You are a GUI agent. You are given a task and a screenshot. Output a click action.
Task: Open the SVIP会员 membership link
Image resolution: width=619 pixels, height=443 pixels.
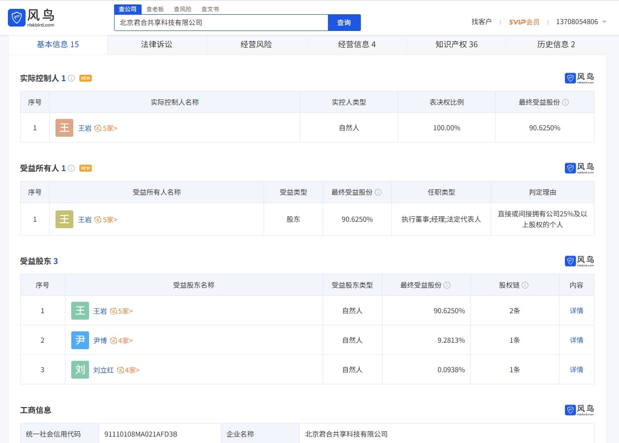tap(524, 22)
